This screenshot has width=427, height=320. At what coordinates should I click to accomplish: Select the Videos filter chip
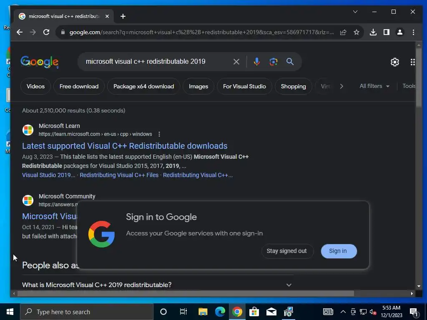coord(36,86)
